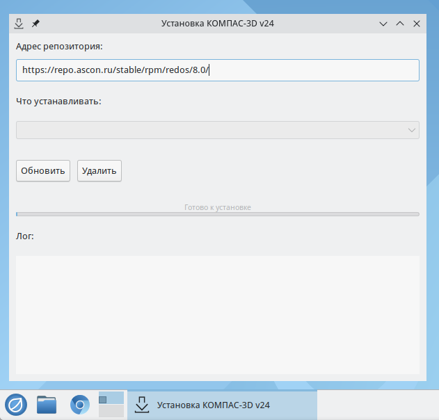Viewport: 439px width, 420px height.
Task: Minimize the installer window
Action: click(x=383, y=24)
